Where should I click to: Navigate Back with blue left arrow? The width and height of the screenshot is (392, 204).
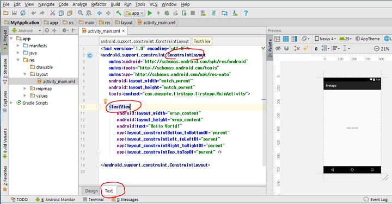pos(100,13)
